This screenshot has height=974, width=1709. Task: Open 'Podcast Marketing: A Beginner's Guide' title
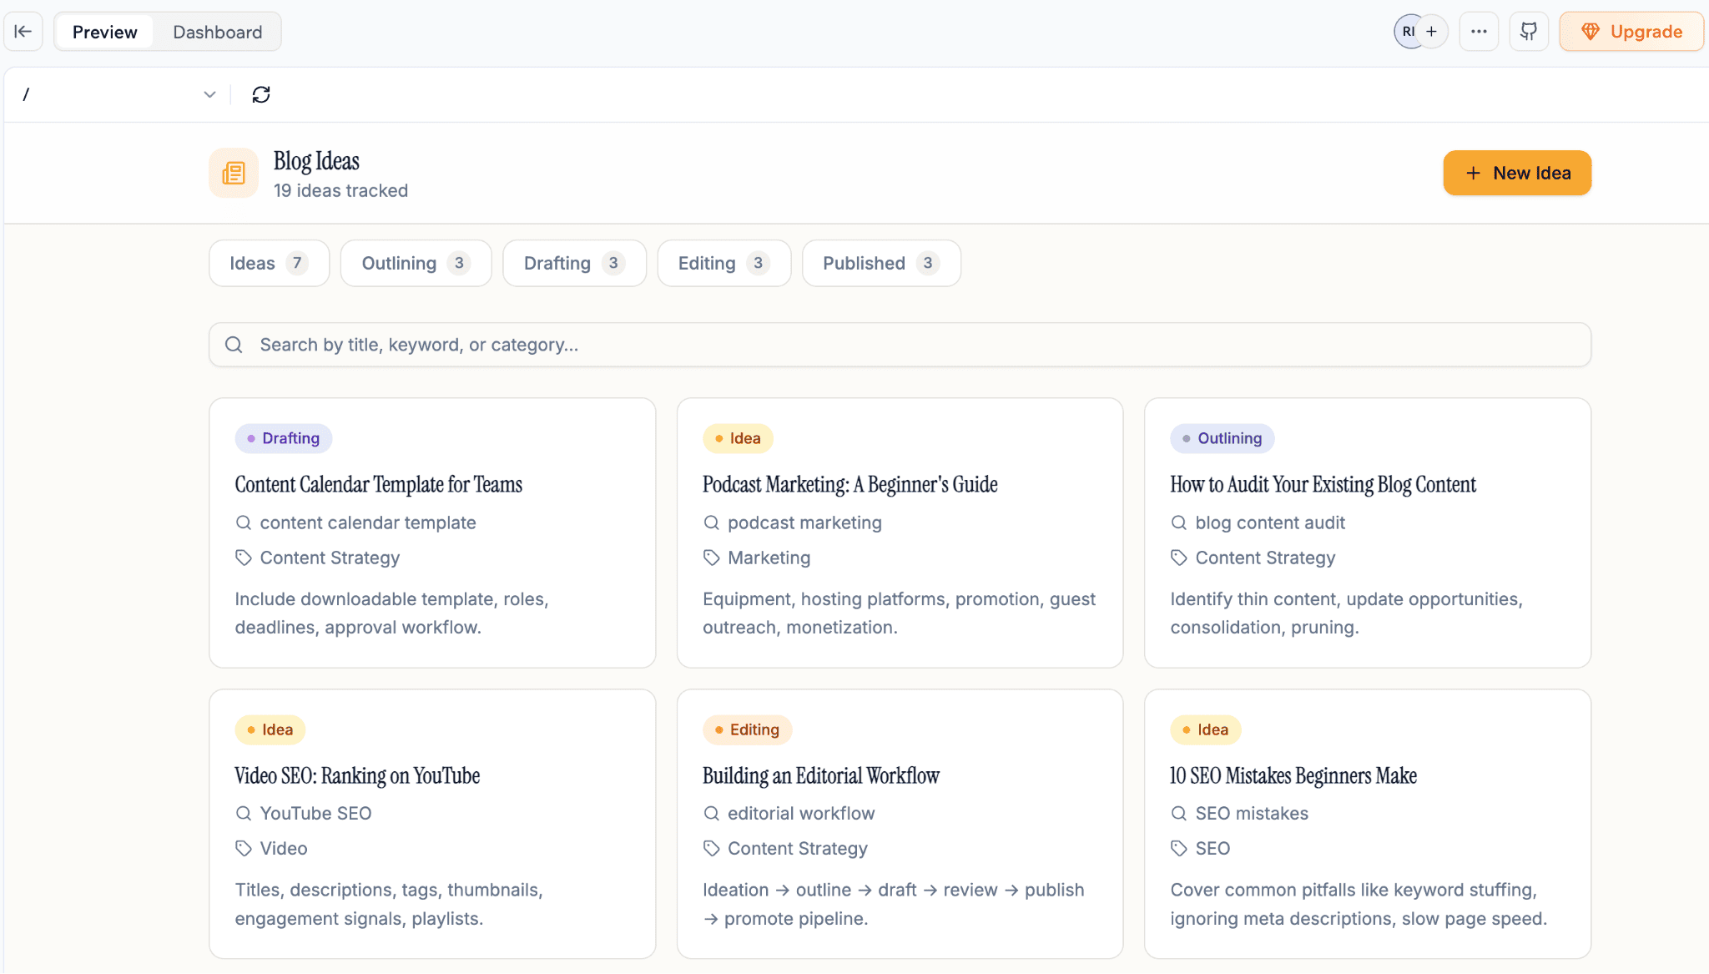pos(849,484)
